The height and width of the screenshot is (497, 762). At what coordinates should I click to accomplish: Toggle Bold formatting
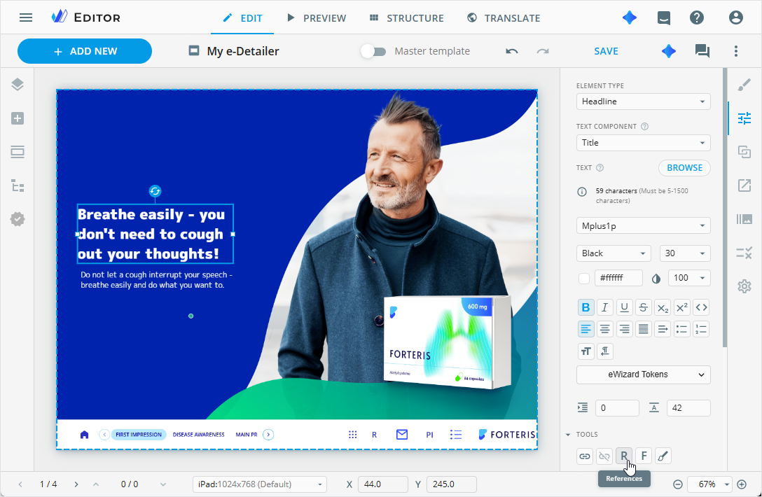point(586,307)
